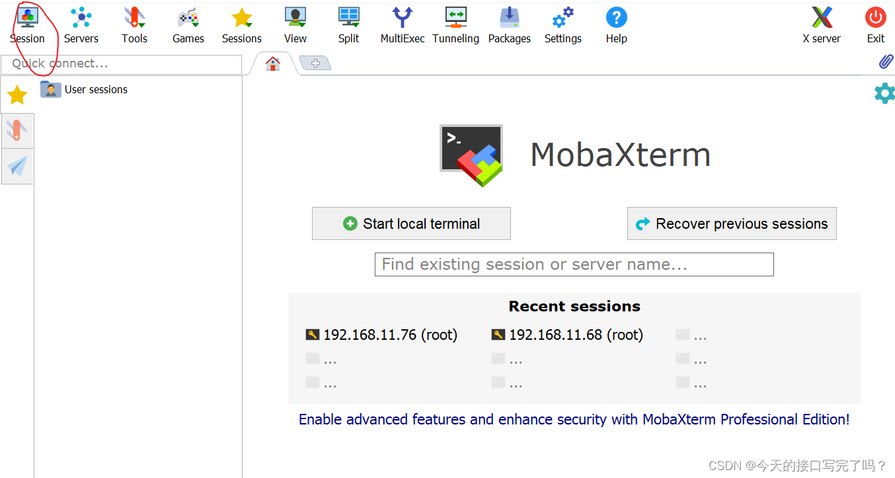Open the attachments paperclip icon
The width and height of the screenshot is (895, 478).
(886, 61)
